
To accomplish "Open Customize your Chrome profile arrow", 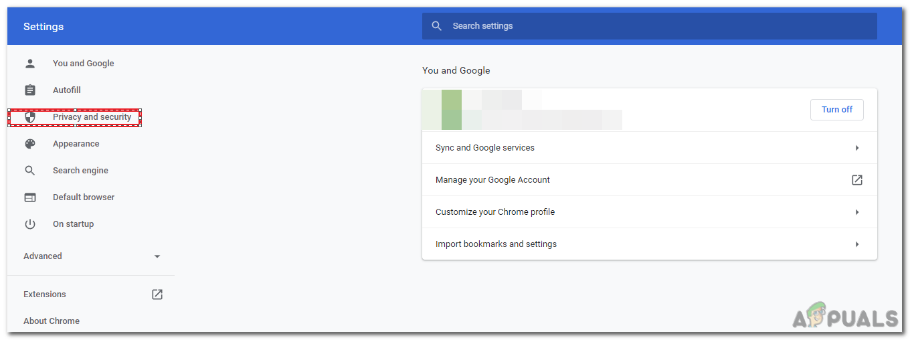I will (x=857, y=212).
